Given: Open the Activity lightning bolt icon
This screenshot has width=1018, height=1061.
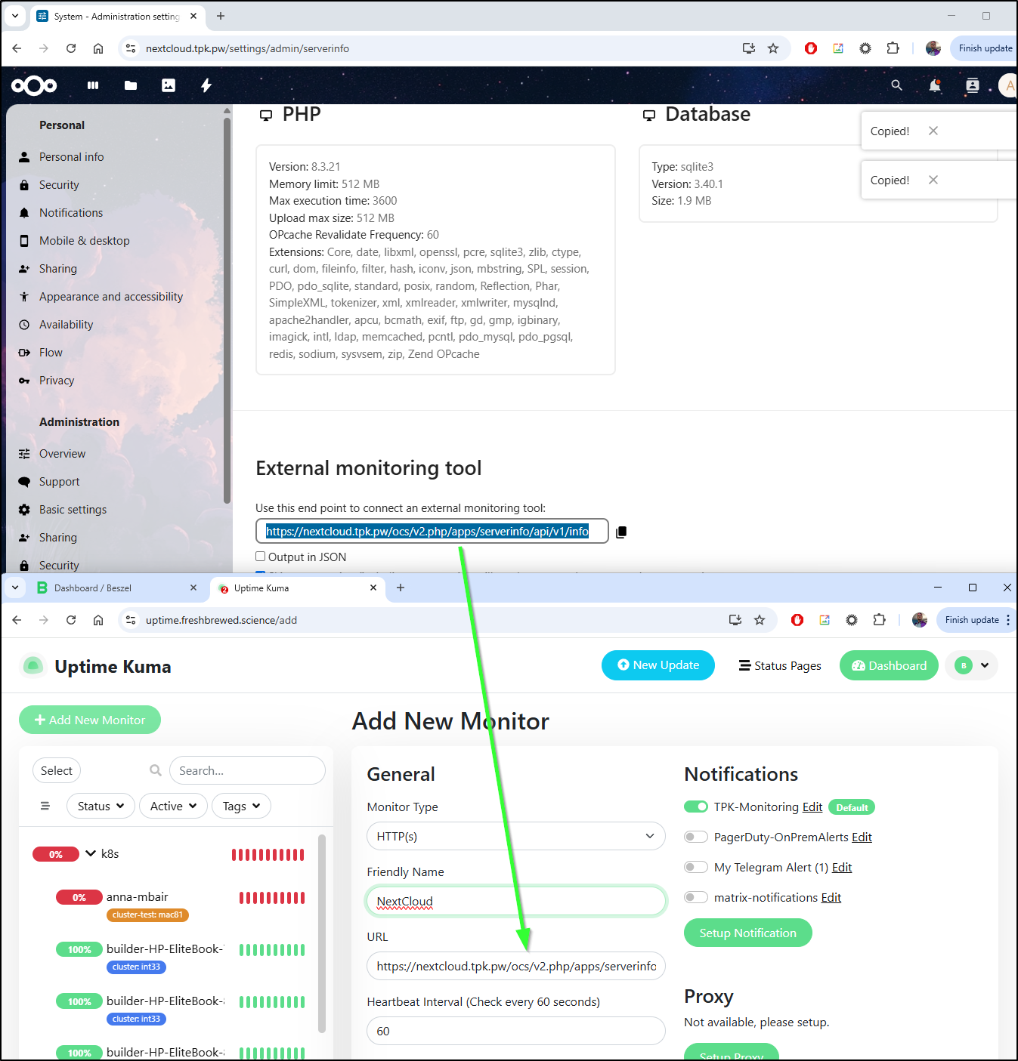Looking at the screenshot, I should coord(206,86).
